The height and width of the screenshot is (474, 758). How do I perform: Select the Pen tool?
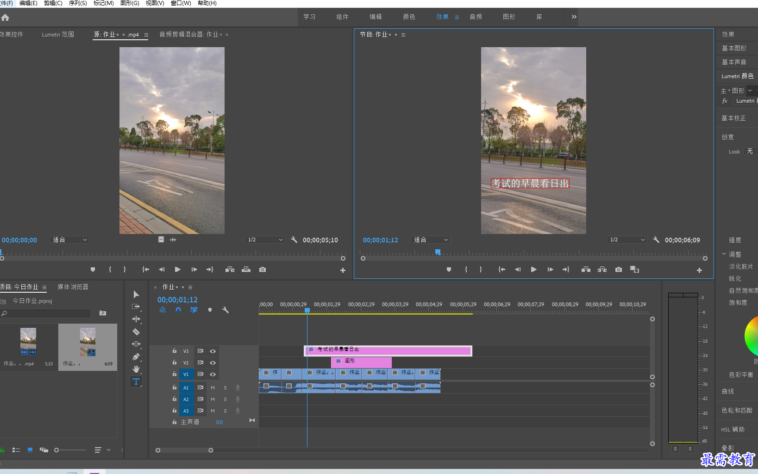(136, 357)
